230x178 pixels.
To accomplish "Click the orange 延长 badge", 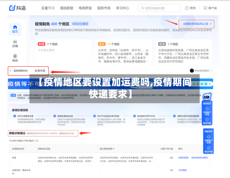I will coord(102,44).
